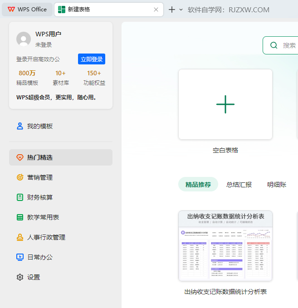Screen dimensions: 298x308
Task: Click the 登录开启高效办公 text
Action: 38,59
